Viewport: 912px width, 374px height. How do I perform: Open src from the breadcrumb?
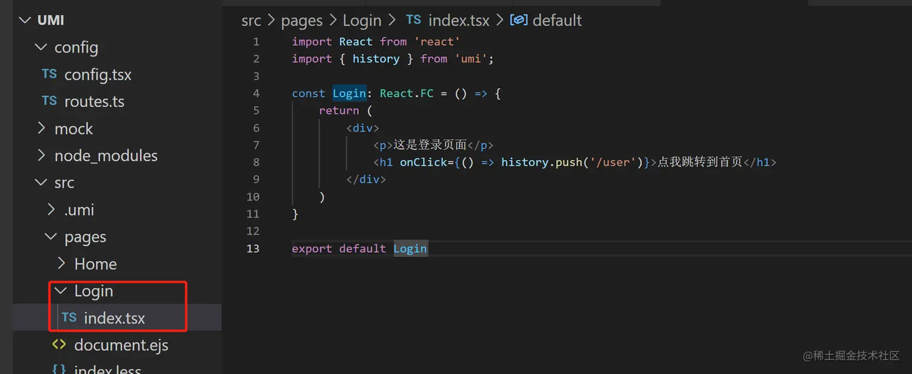[x=251, y=20]
